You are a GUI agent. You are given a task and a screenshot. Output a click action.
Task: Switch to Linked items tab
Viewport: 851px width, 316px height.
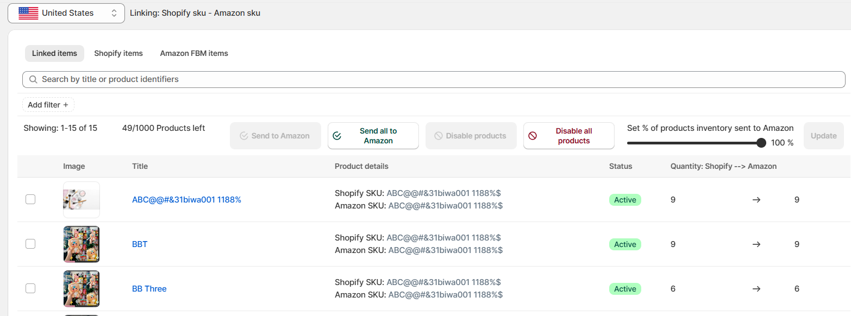coord(54,53)
